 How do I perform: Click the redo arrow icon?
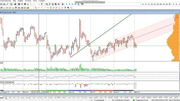click(x=38, y=4)
